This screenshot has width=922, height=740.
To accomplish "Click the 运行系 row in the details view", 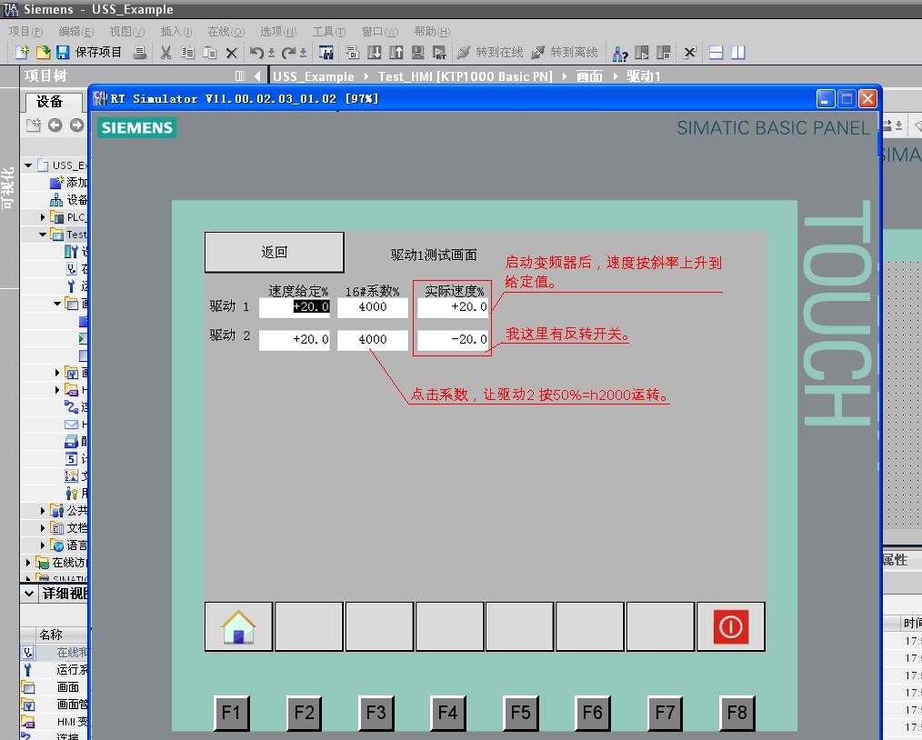I will click(54, 669).
